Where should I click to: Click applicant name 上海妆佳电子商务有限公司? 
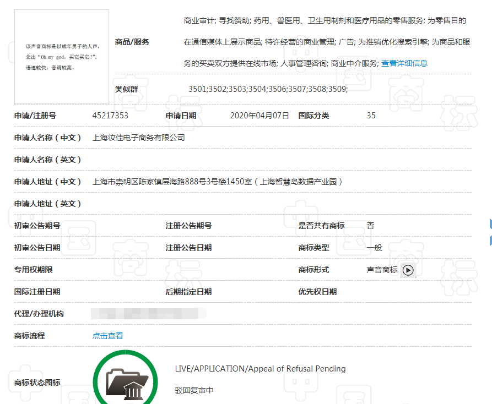139,138
